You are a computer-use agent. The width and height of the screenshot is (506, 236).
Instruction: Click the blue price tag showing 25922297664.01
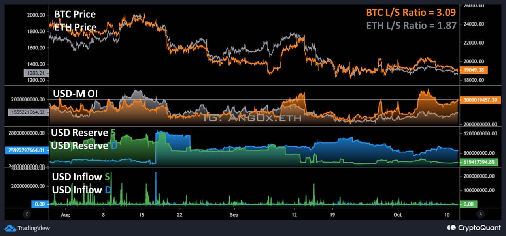click(x=26, y=150)
